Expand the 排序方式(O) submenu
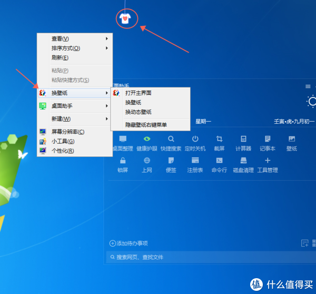Screen dimensions: 316x294 pyautogui.click(x=75, y=48)
